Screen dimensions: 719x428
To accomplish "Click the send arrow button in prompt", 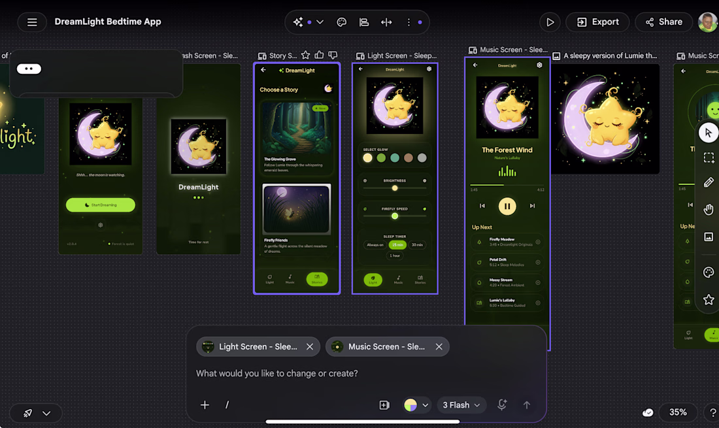I will (x=526, y=404).
